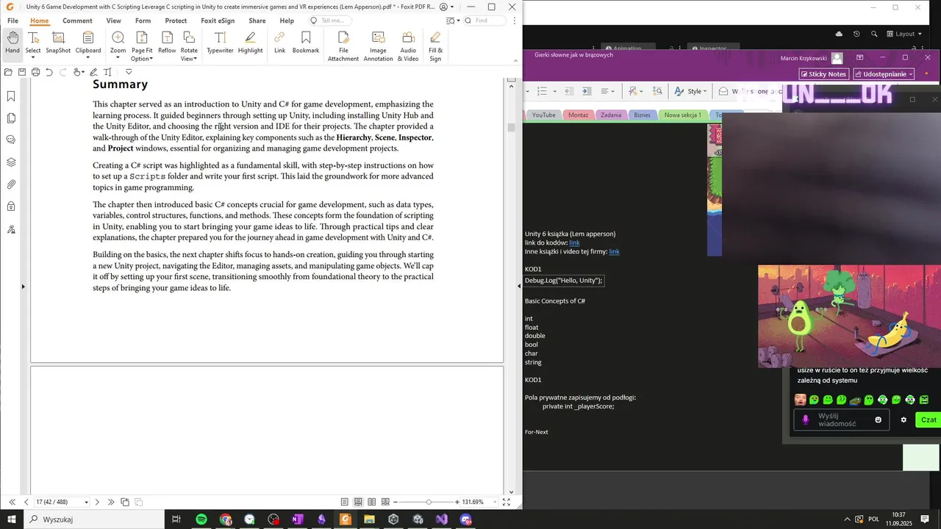
Task: Add a Bookmark from ribbon
Action: [306, 43]
